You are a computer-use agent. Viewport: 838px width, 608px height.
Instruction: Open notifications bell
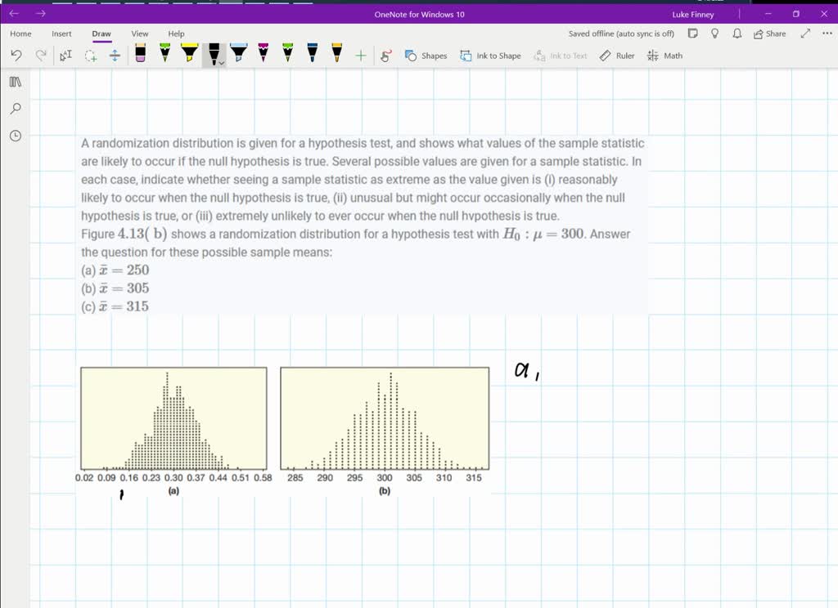pyautogui.click(x=737, y=33)
